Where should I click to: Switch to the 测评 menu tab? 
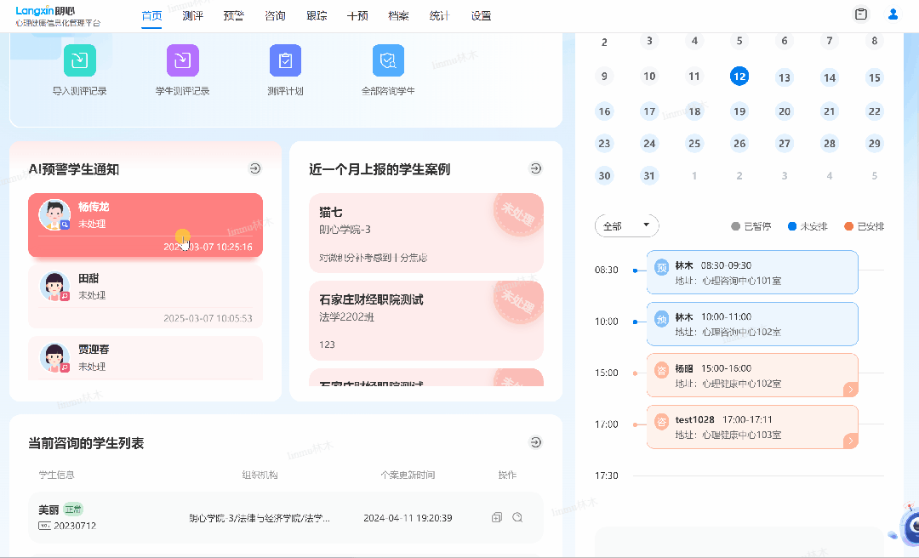[192, 15]
